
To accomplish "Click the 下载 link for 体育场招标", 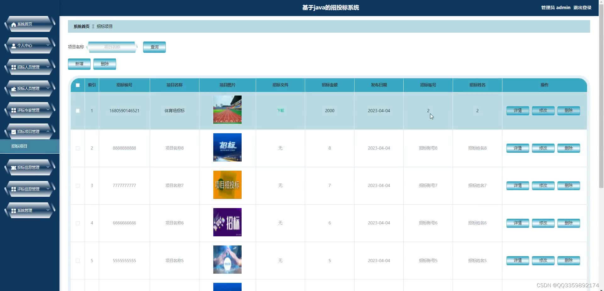I will click(280, 111).
